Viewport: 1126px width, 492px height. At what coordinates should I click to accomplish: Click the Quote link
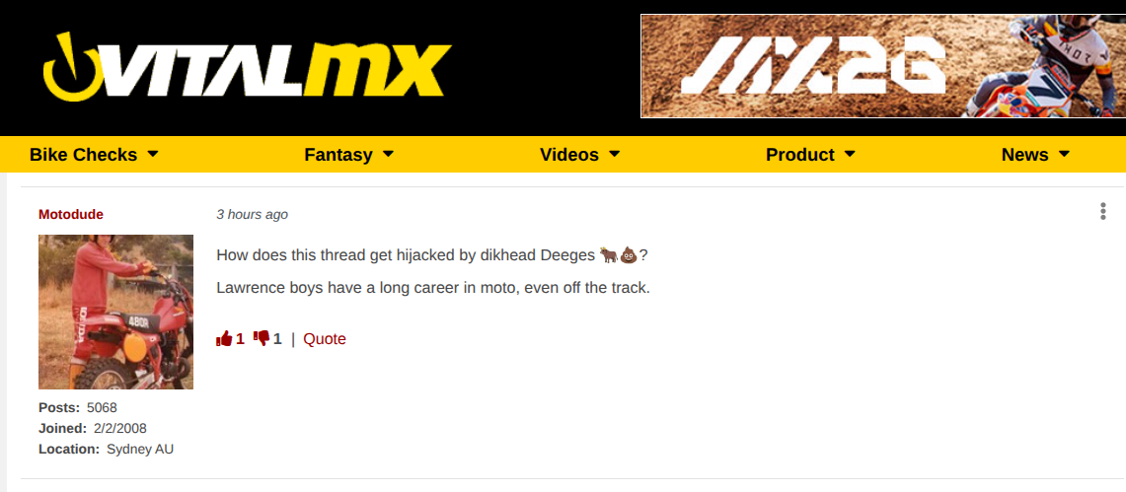325,339
